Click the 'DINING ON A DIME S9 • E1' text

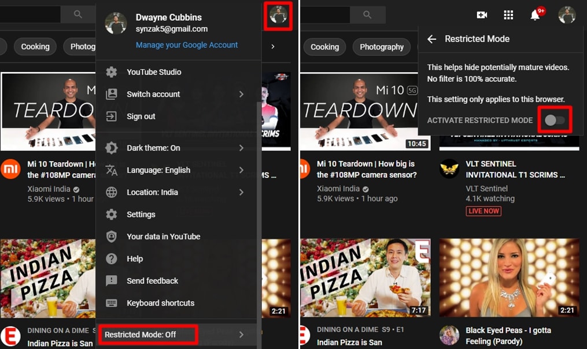(360, 329)
